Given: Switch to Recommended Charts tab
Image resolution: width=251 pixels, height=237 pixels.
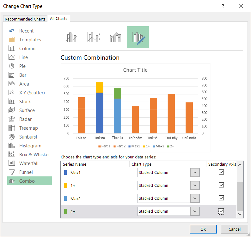Looking at the screenshot, I should click(x=25, y=19).
